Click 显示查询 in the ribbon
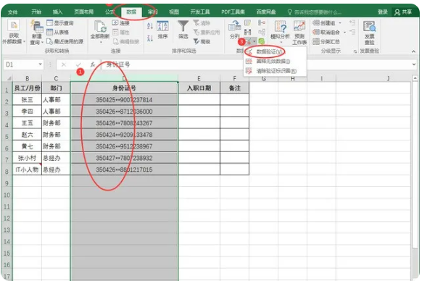This screenshot has width=422, height=284. pyautogui.click(x=60, y=23)
